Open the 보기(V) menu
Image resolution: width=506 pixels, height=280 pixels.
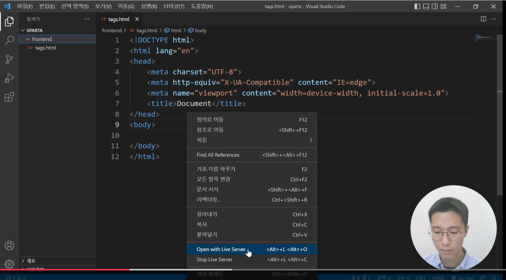(103, 6)
